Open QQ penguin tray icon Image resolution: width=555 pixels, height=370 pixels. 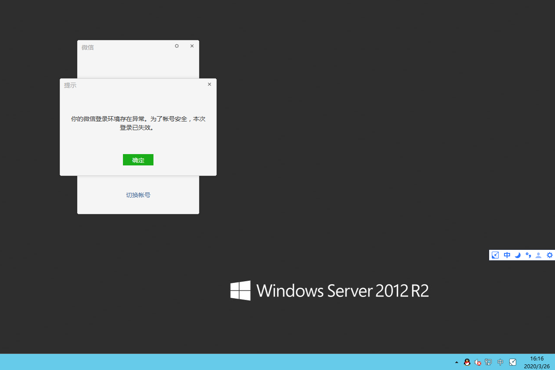pyautogui.click(x=467, y=362)
